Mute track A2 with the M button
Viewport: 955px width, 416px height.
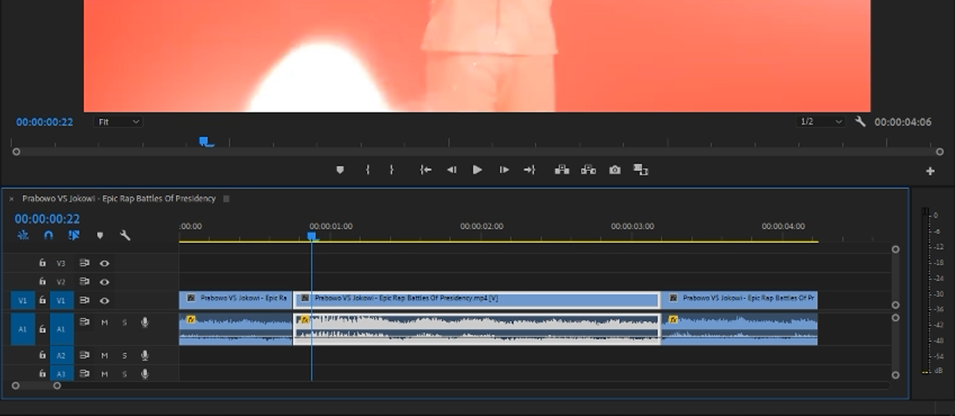104,355
